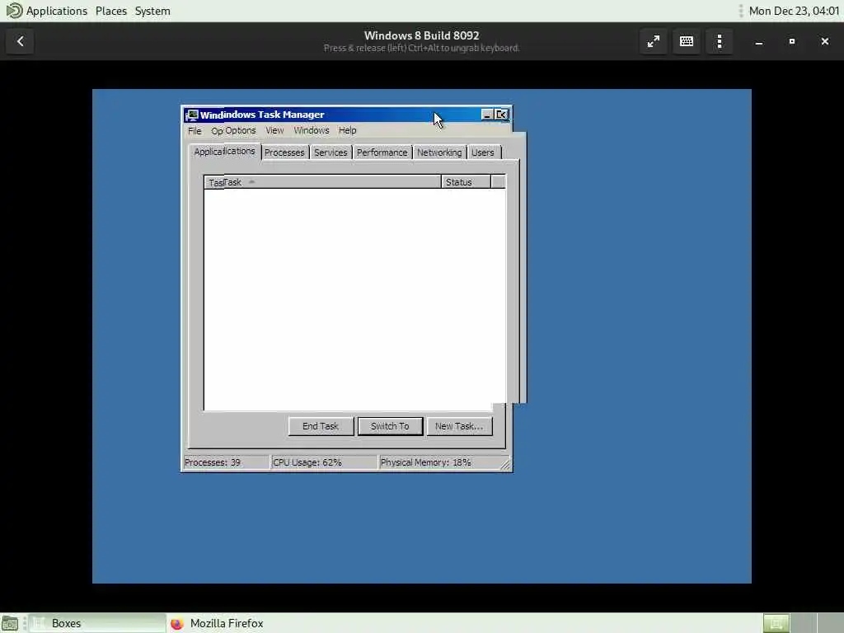Click the Task Manager title bar icon
Image resolution: width=844 pixels, height=633 pixels.
191,115
